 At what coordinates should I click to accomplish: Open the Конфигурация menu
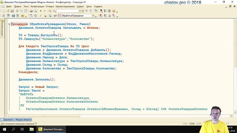tap(37, 7)
